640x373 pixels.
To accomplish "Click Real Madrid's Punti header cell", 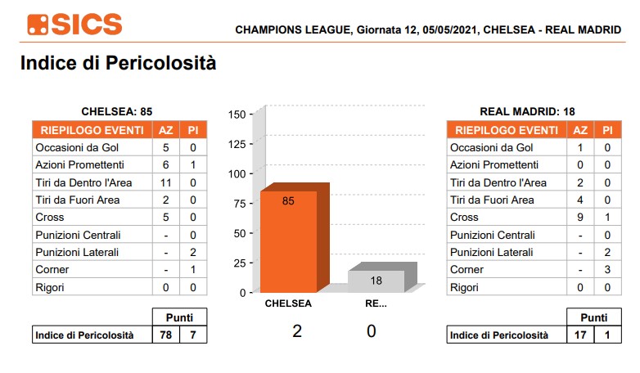I will tap(593, 317).
